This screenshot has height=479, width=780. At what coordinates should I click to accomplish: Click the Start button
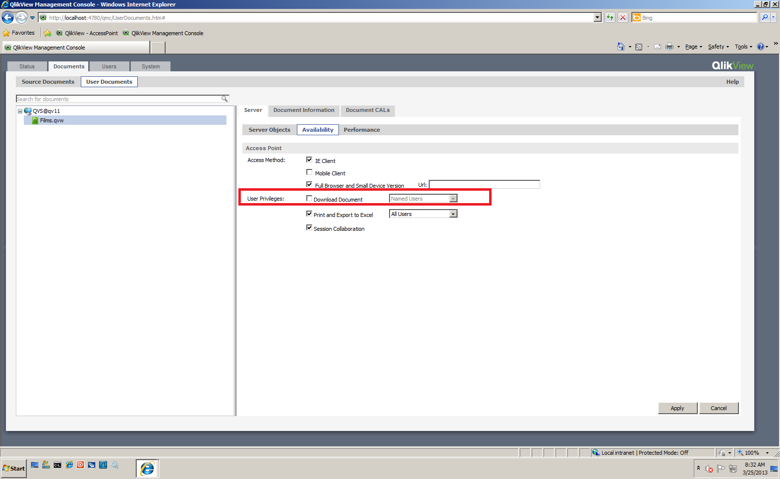13,469
